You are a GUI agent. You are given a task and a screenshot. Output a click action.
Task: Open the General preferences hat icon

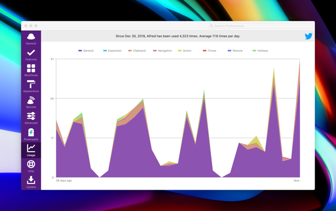[x=31, y=37]
